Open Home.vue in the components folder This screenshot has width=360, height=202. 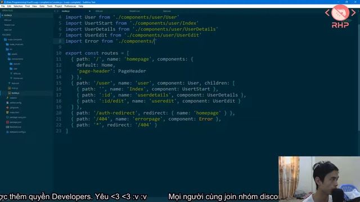[x=18, y=79]
